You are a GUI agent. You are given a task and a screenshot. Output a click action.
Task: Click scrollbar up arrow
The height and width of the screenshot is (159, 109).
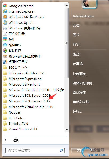click(x=67, y=5)
